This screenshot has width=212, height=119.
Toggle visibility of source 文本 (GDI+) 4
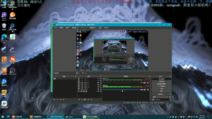click(98, 83)
